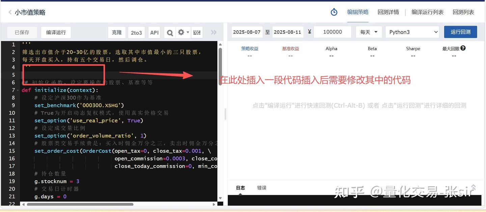Select the 错误 errors tab
This screenshot has width=486, height=212.
(x=262, y=188)
